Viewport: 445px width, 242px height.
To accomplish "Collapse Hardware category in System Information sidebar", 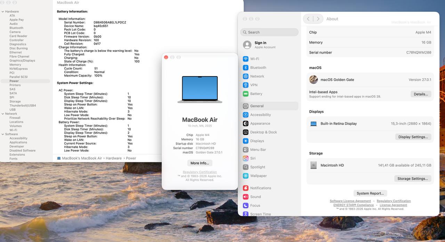I will [2, 11].
